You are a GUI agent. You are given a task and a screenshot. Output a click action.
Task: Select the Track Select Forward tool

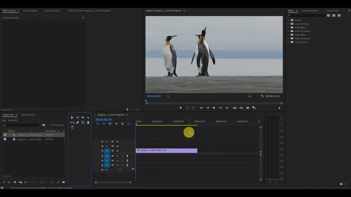pos(77,118)
